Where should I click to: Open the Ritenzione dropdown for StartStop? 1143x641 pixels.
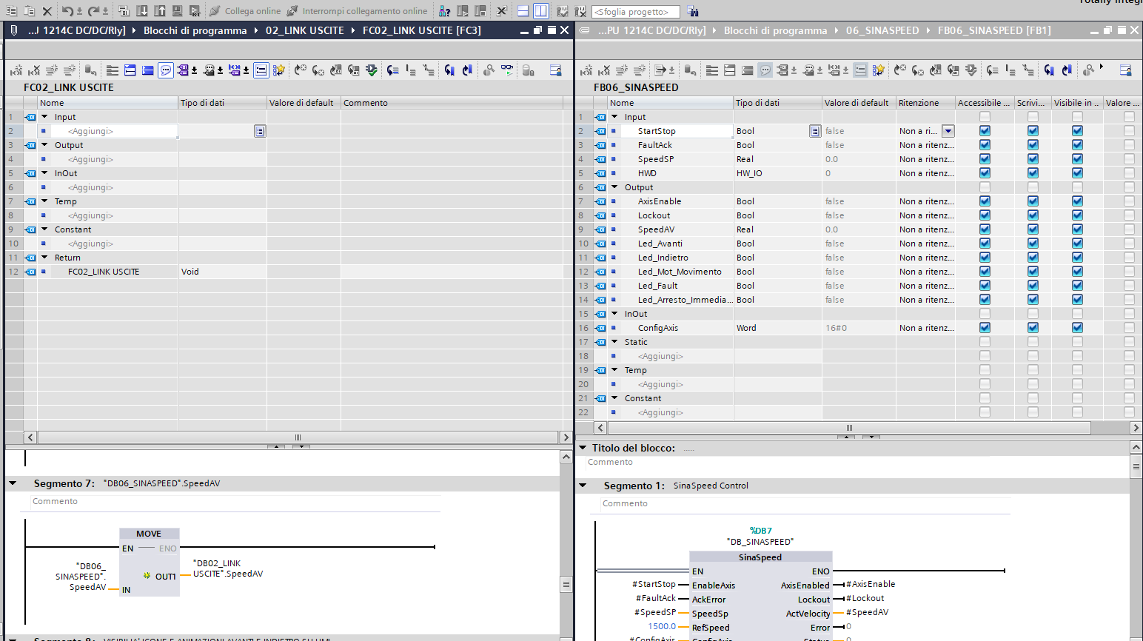[948, 131]
